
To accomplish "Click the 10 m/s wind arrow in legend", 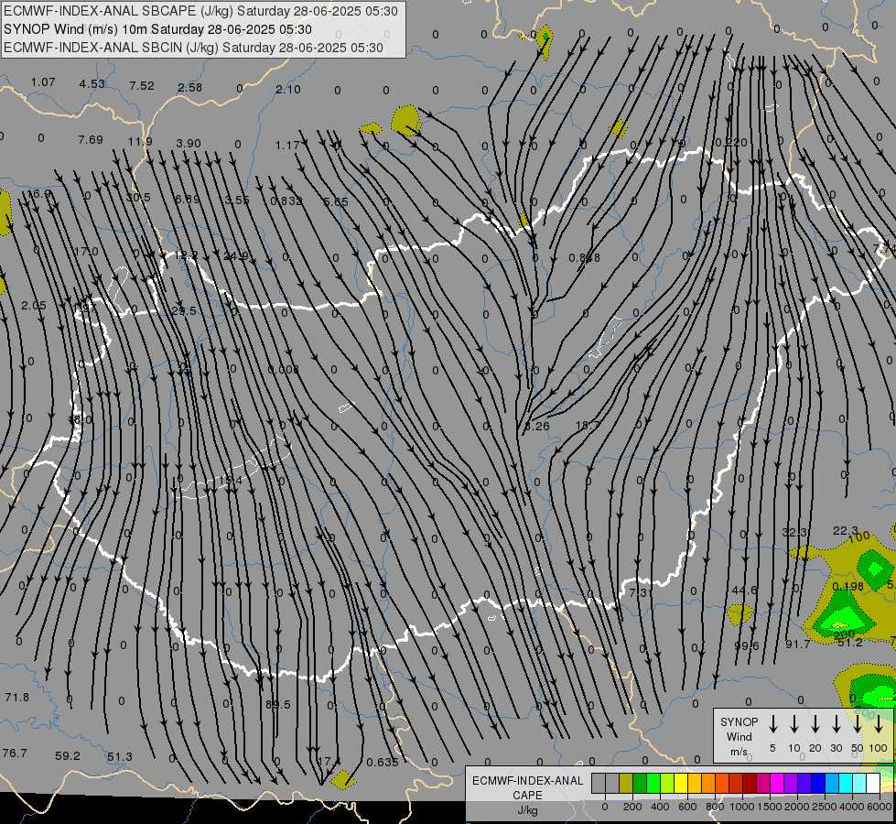I will tap(794, 724).
